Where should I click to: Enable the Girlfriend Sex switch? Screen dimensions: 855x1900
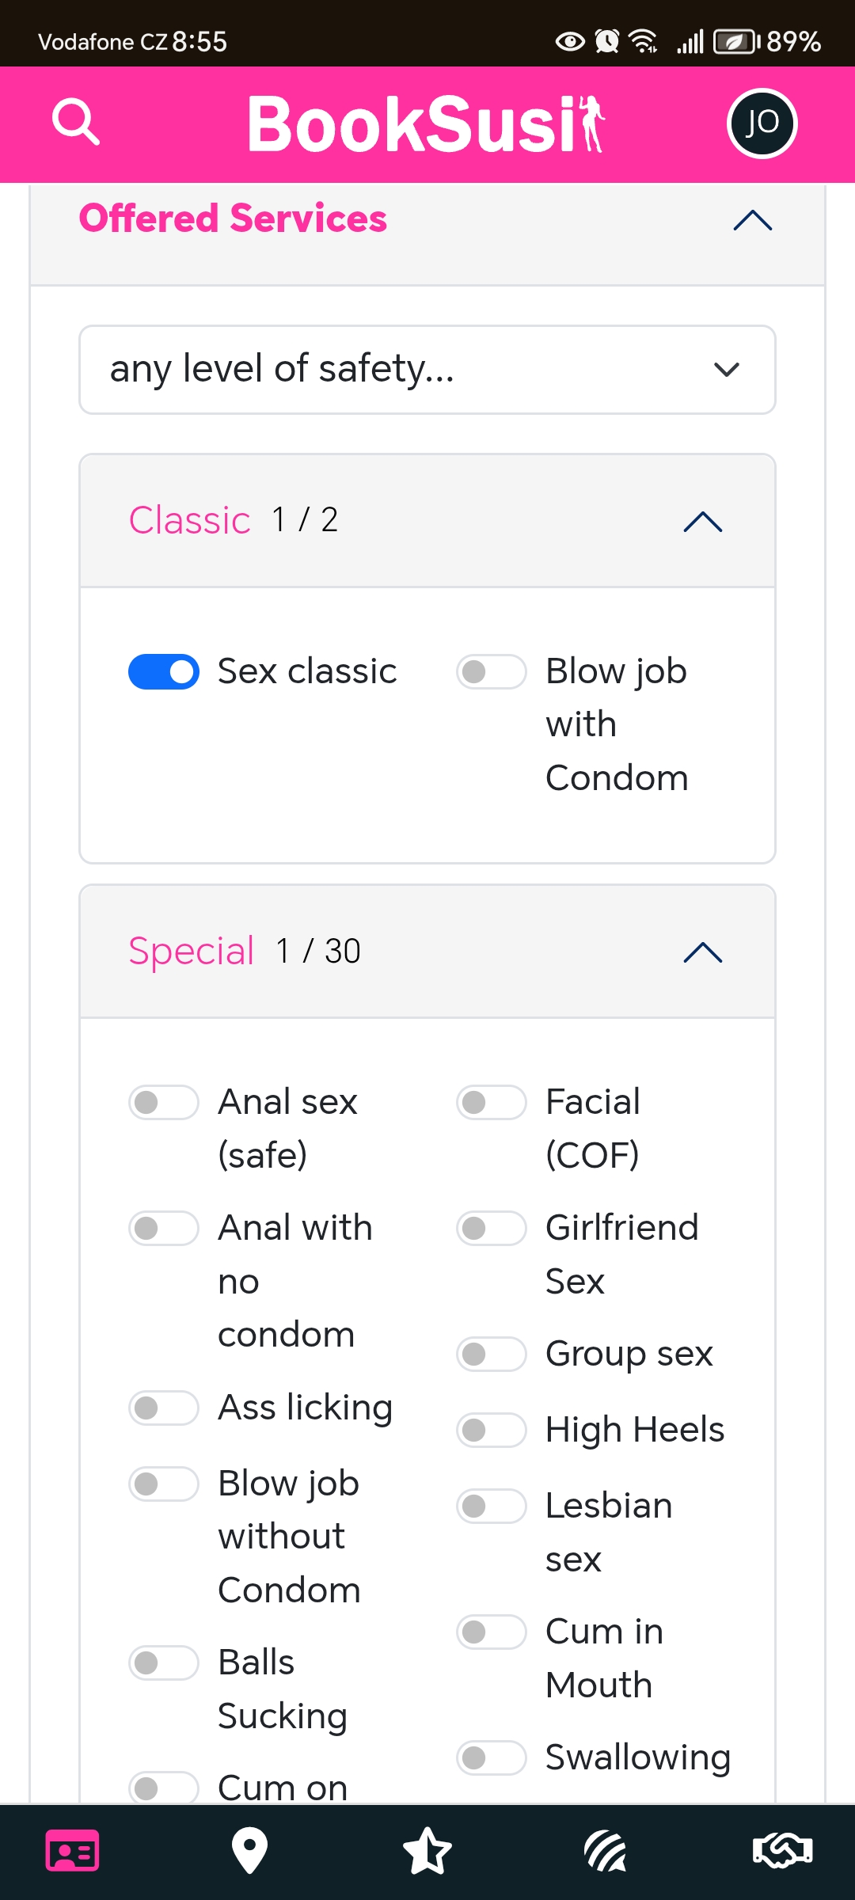[x=491, y=1229]
